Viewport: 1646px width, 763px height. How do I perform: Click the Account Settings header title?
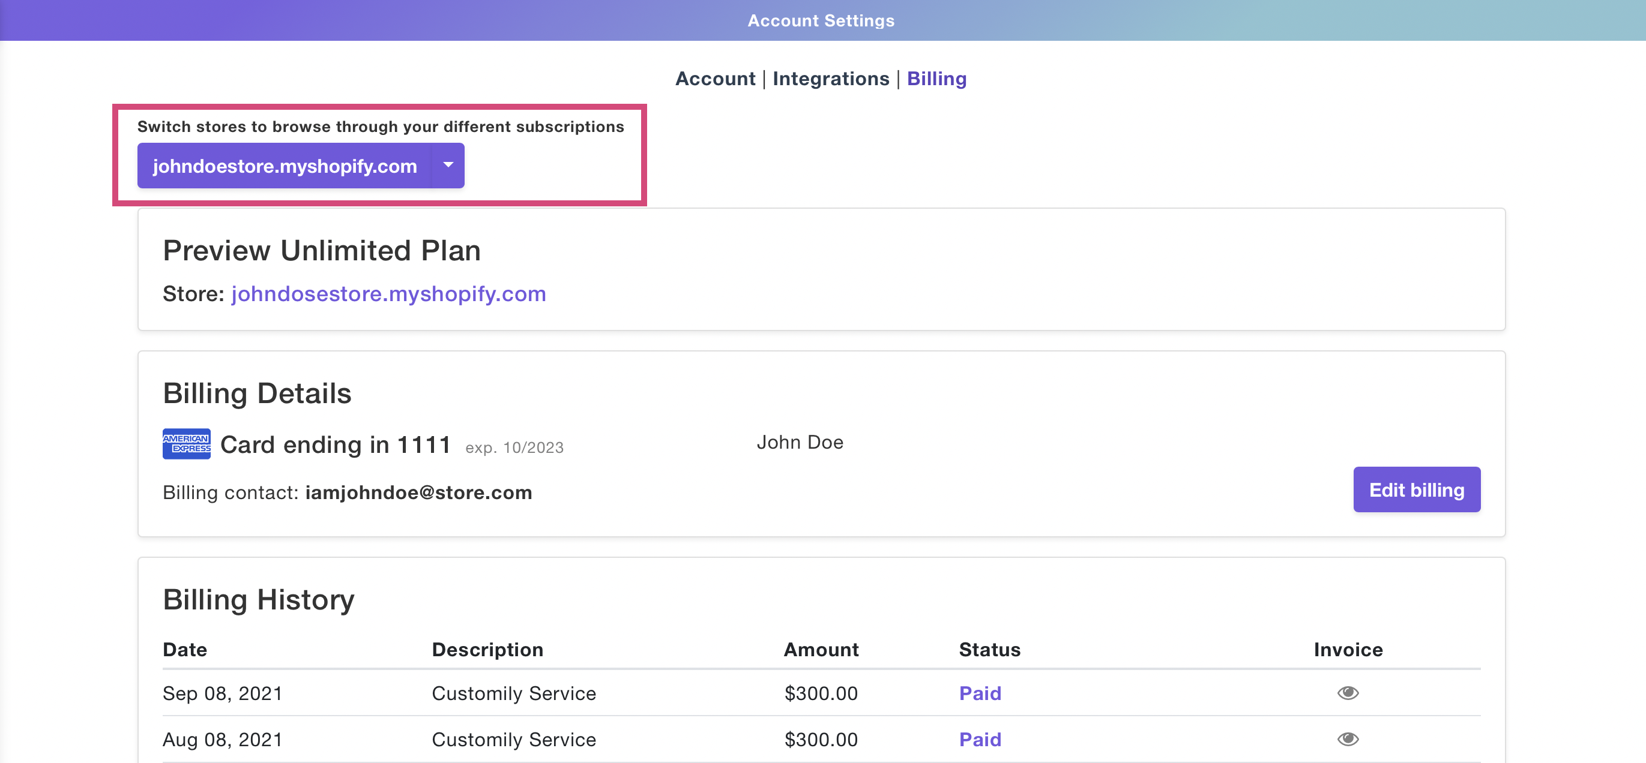[821, 20]
